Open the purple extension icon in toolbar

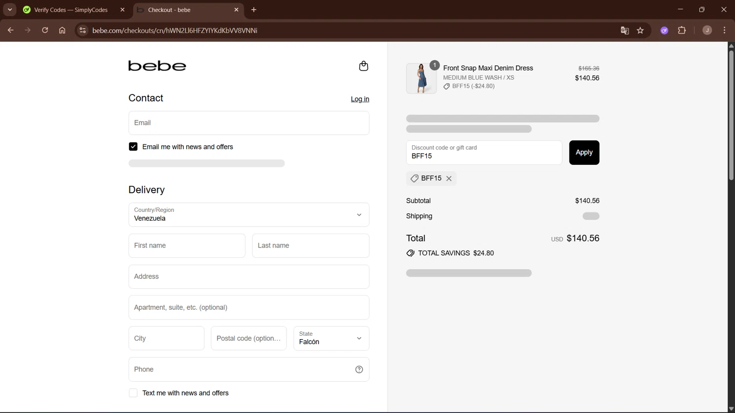click(x=664, y=30)
